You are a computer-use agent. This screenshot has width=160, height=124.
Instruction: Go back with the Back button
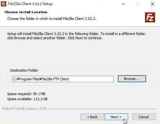92,117
